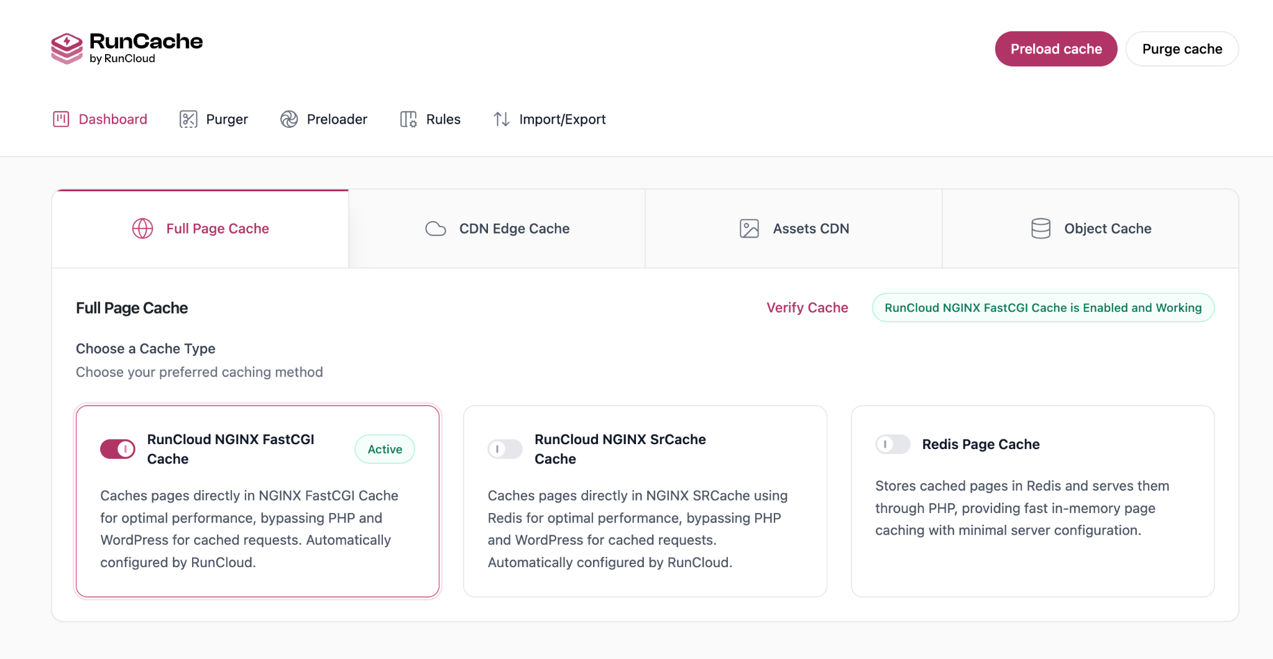Image resolution: width=1273 pixels, height=659 pixels.
Task: Turn on the Redis Page Cache toggle
Action: pyautogui.click(x=893, y=444)
